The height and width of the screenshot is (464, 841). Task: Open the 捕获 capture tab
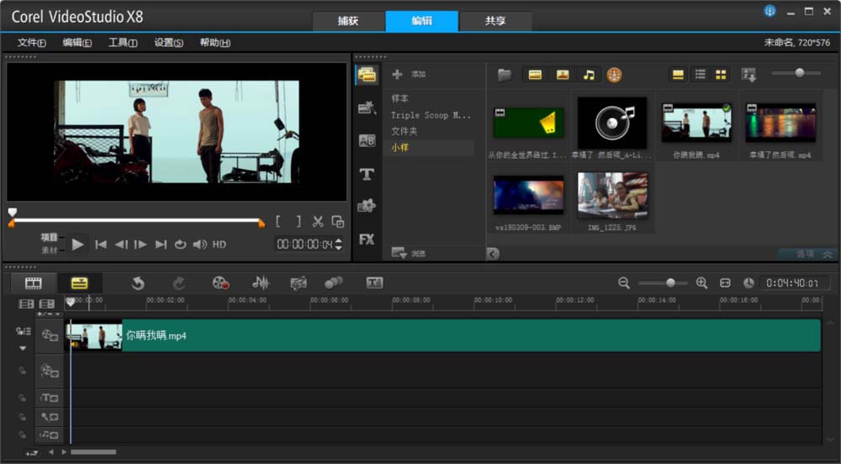point(348,21)
